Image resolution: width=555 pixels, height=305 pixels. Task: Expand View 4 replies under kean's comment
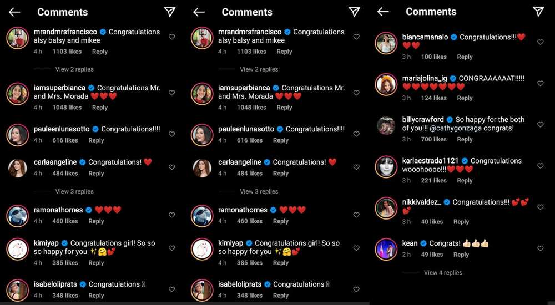[x=443, y=272]
